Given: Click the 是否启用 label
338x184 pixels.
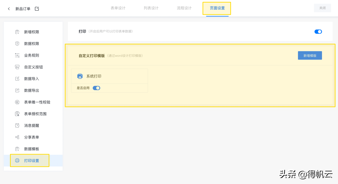Looking at the screenshot, I should tap(83, 88).
